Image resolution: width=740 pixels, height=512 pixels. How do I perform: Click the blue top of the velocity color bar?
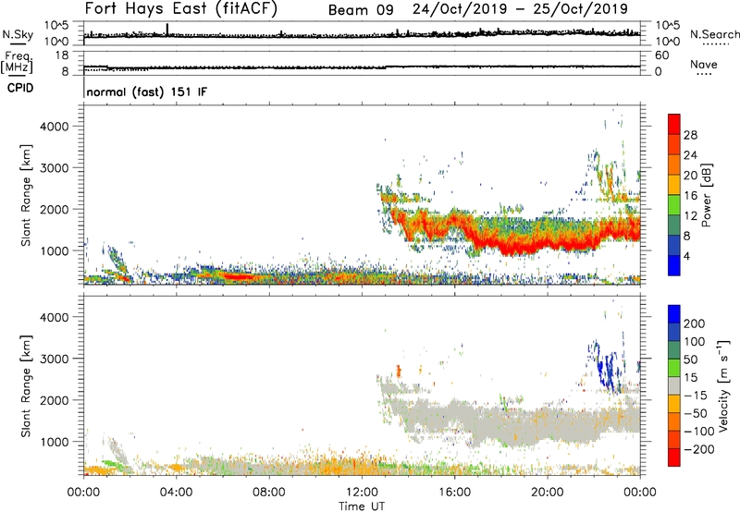pyautogui.click(x=674, y=314)
